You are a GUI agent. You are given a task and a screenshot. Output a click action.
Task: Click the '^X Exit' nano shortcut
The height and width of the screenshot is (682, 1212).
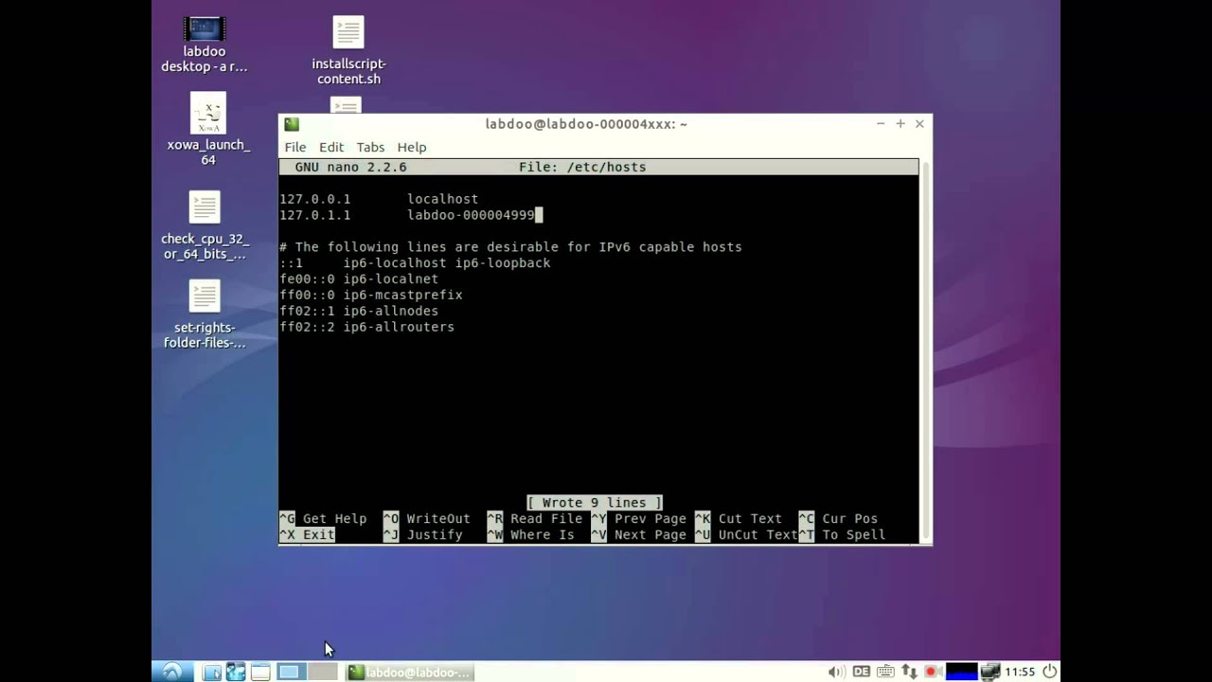click(307, 535)
